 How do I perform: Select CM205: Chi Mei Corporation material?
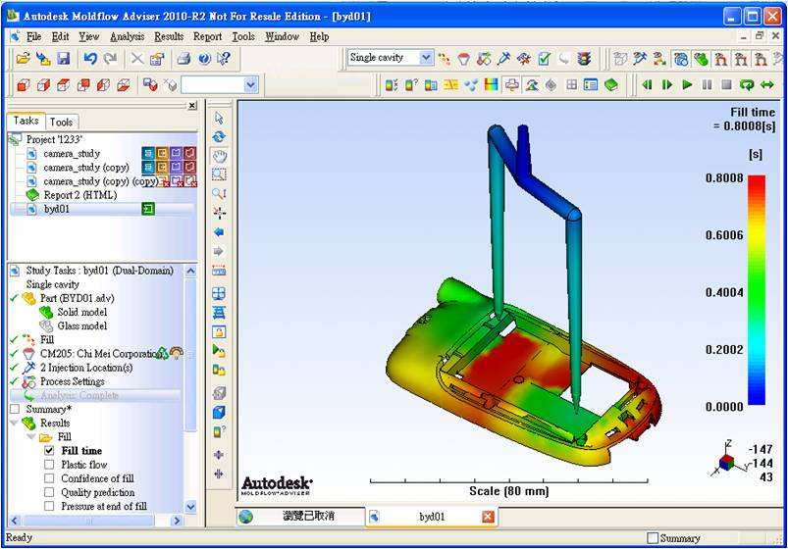(100, 354)
